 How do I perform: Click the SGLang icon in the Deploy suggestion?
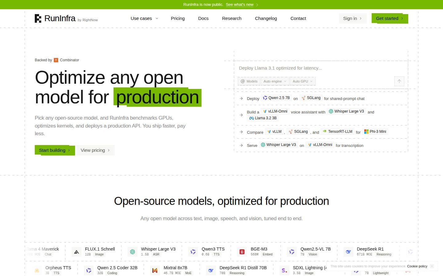[303, 98]
